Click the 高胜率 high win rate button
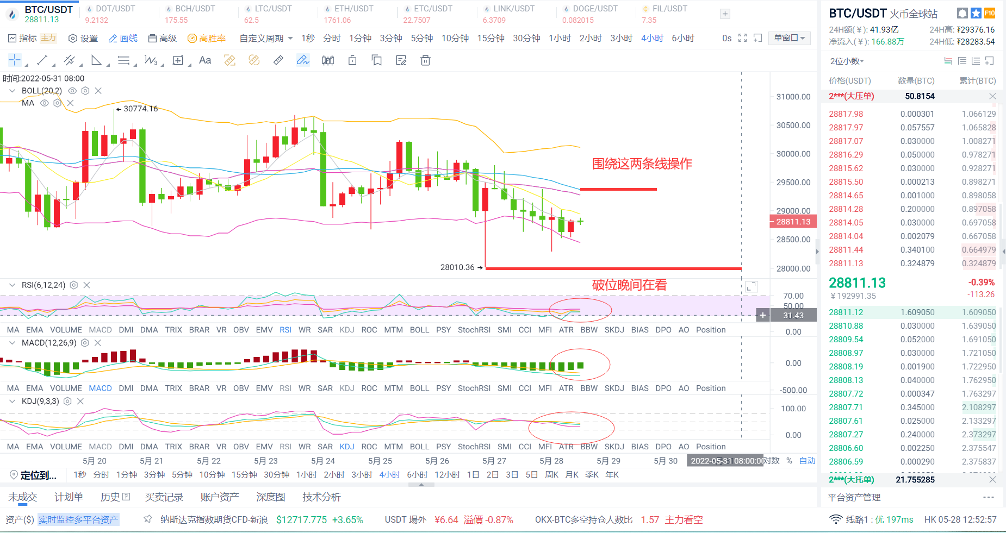 coord(207,38)
